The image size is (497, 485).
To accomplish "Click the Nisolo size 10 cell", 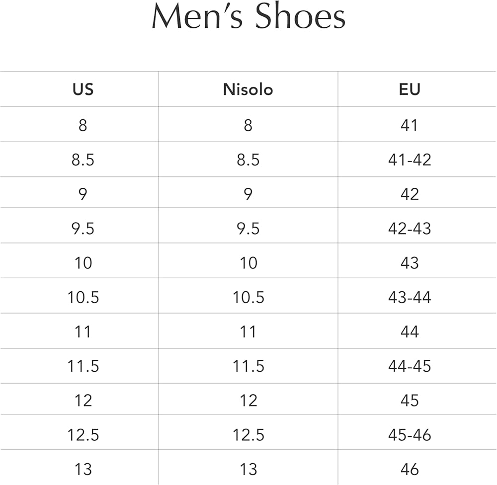I will 248,263.
